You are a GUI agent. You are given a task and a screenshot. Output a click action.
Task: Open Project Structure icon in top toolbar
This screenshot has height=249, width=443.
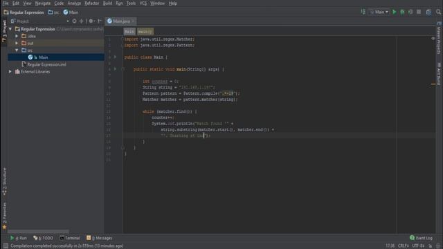point(428,12)
